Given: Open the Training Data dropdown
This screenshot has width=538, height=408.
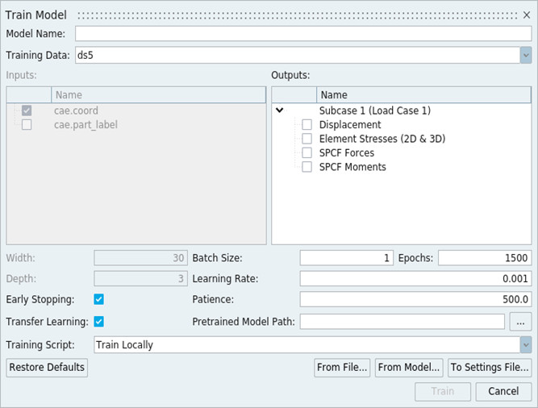Looking at the screenshot, I should (x=526, y=55).
